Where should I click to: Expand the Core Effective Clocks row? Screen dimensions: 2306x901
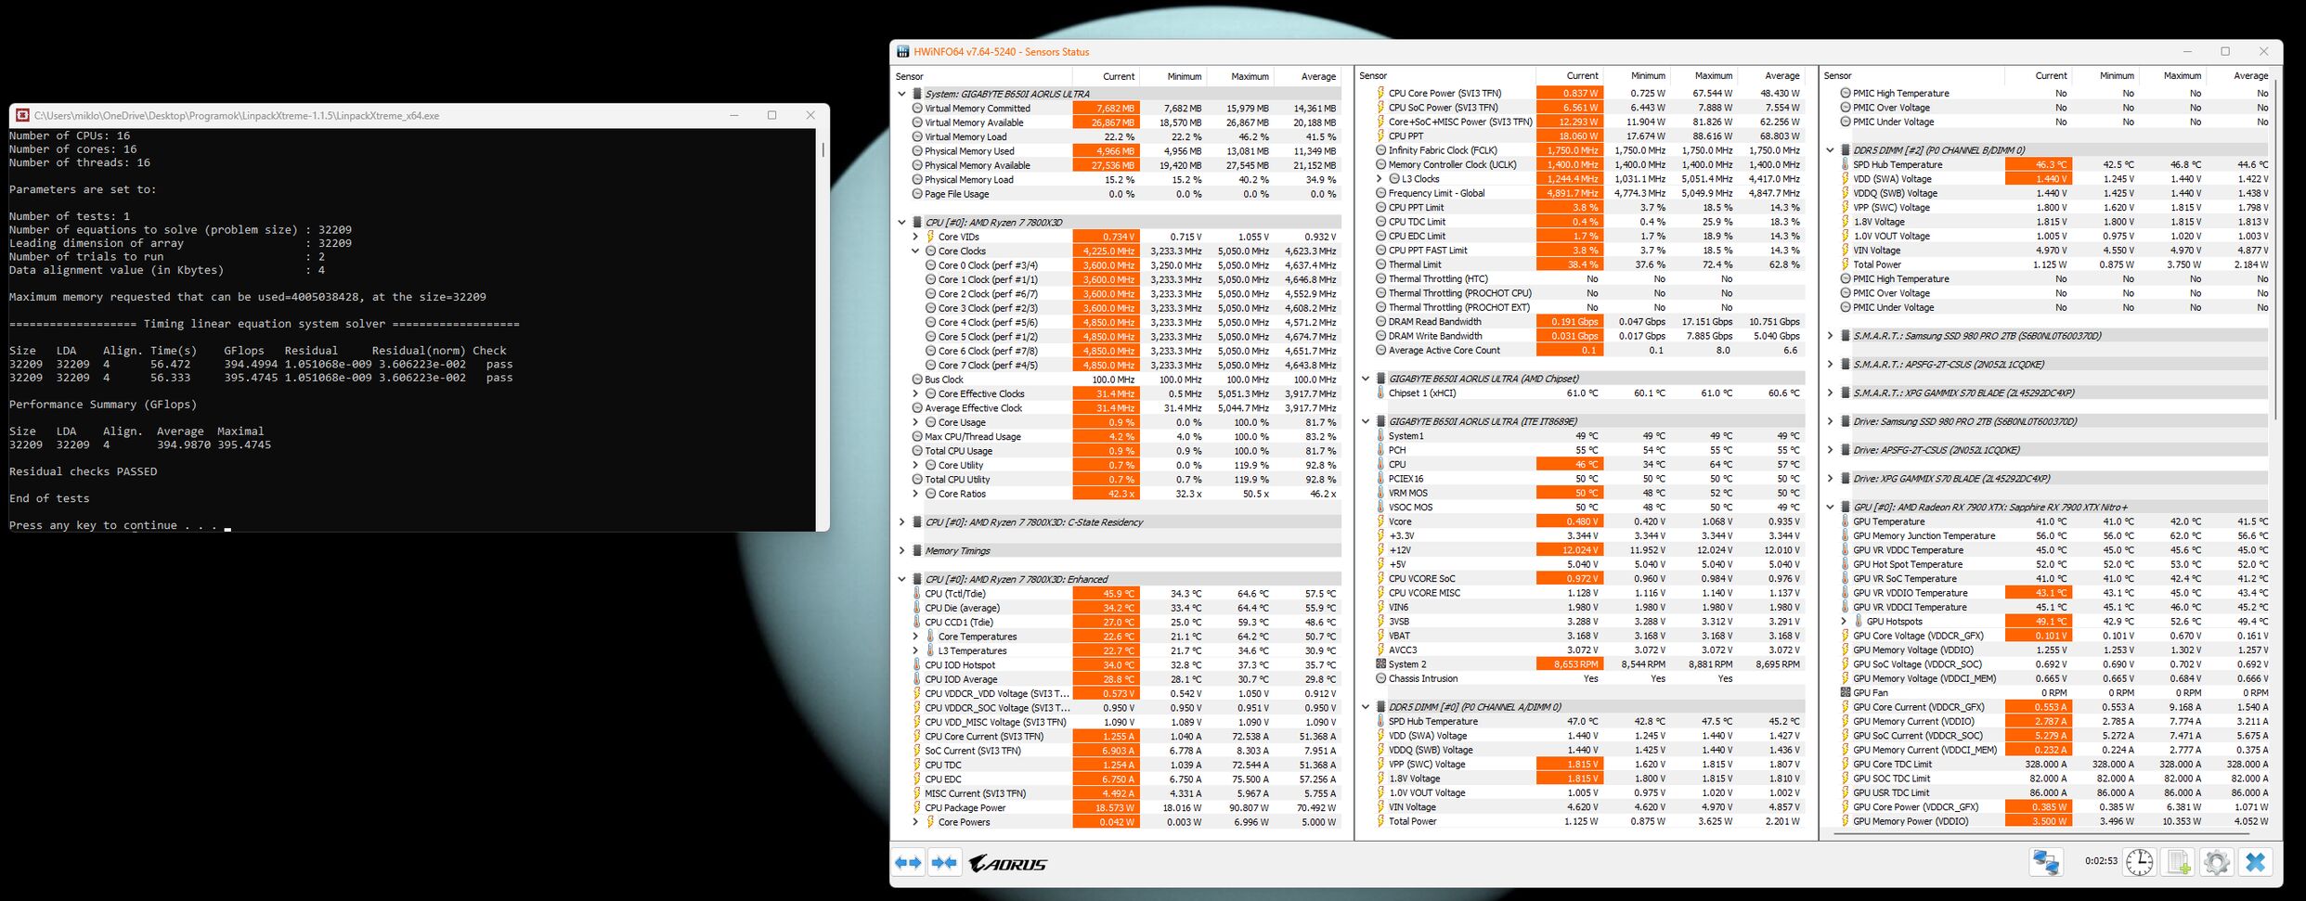click(x=915, y=394)
